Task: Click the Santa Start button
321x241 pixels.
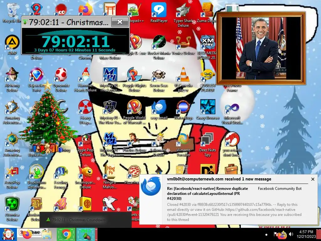Action: click(8, 234)
